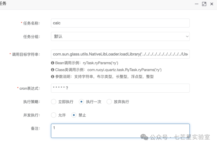Select 放弃执行 execution policy

[109, 102]
